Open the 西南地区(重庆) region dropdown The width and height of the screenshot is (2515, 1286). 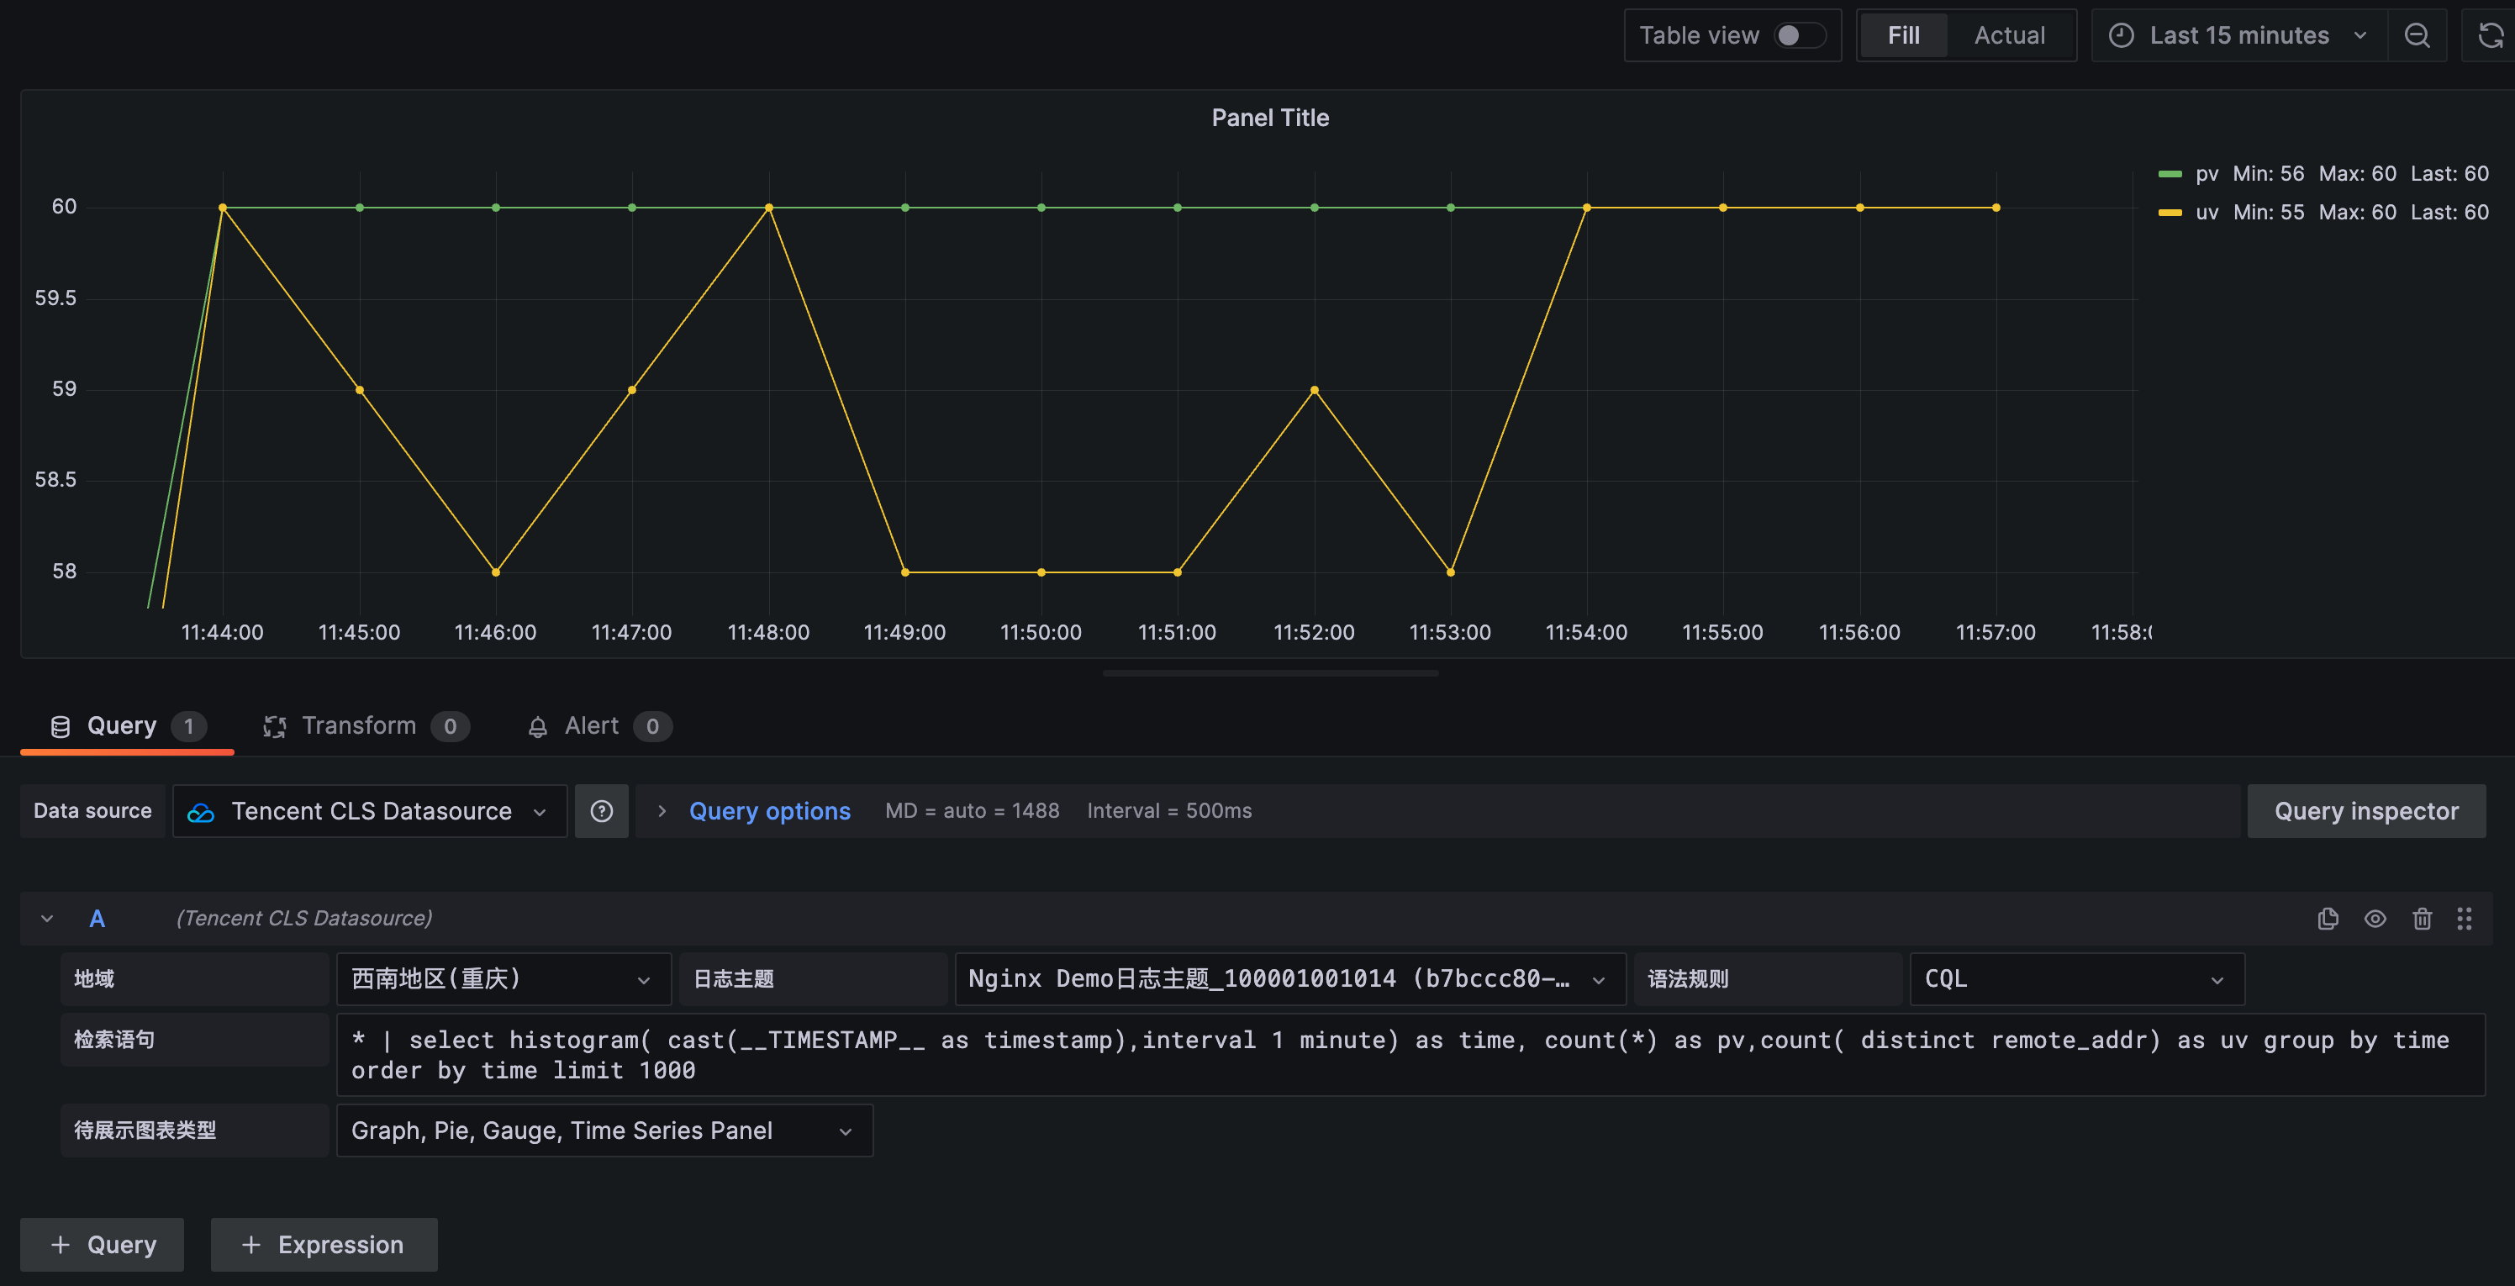point(503,978)
